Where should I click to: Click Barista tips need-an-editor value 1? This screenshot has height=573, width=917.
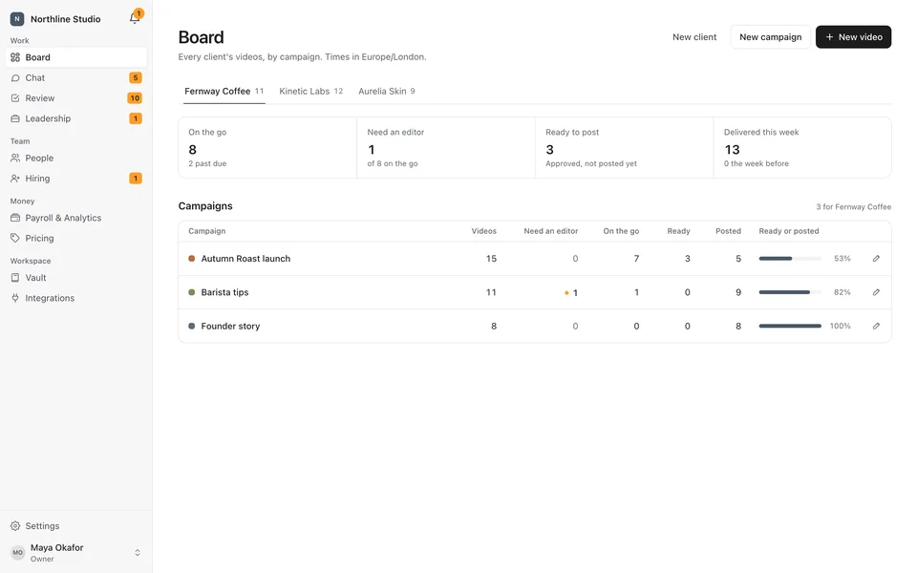575,293
